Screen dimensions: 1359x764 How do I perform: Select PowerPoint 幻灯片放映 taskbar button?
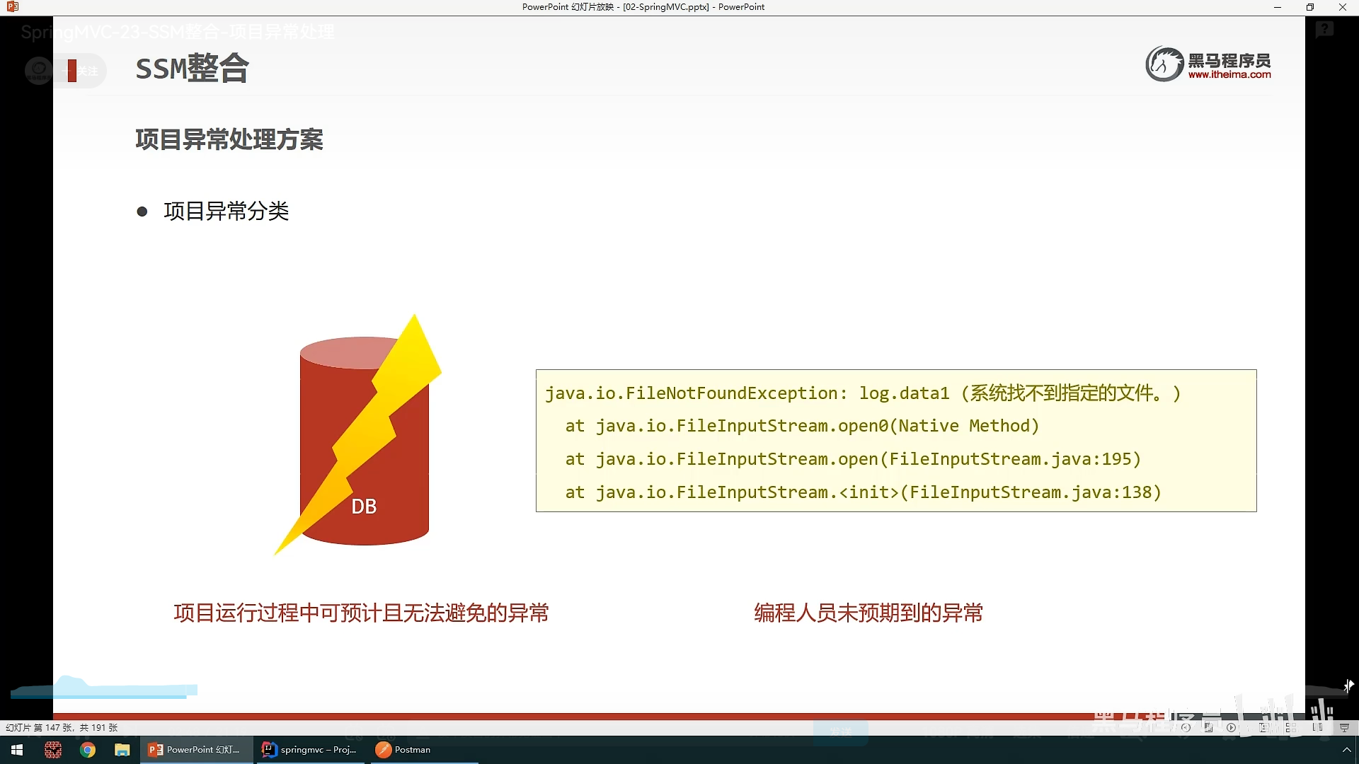pos(195,750)
